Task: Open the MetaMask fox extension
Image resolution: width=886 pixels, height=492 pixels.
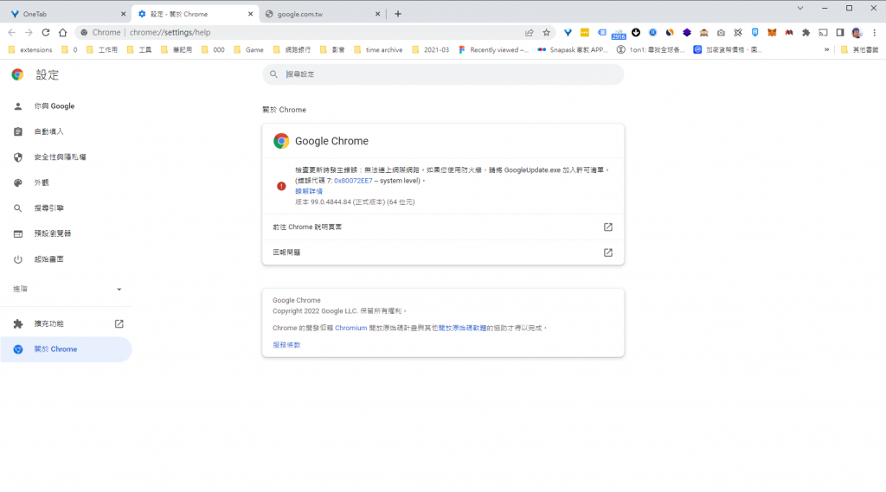Action: [x=772, y=32]
